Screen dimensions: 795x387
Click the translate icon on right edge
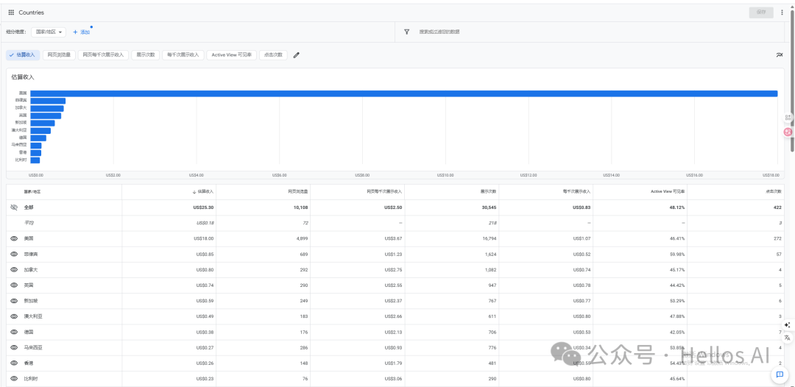[x=787, y=337]
